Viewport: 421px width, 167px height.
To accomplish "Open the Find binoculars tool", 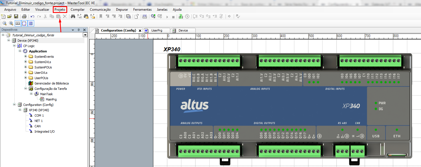I will [73, 16].
